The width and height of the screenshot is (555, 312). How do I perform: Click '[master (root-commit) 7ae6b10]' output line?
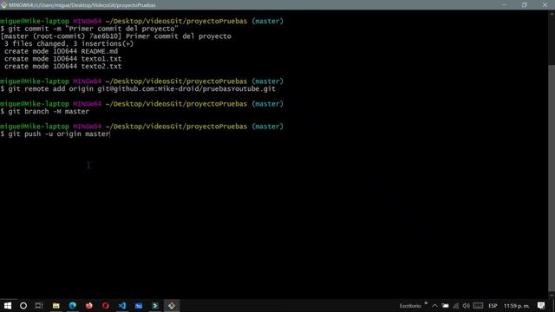[115, 36]
